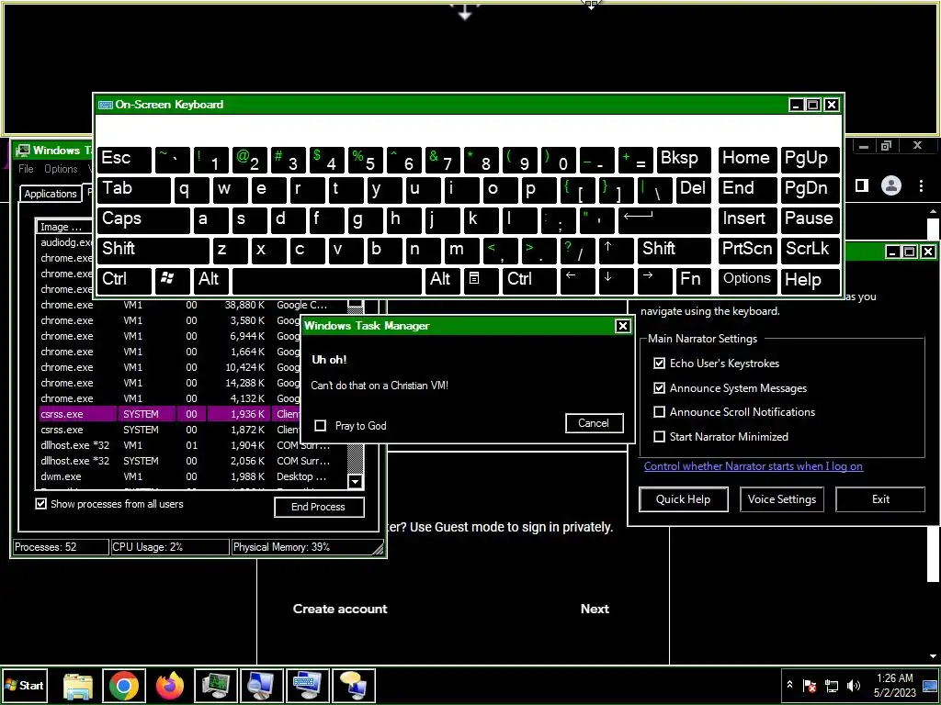This screenshot has width=941, height=705.
Task: Click the space bar on On-Screen Keyboard
Action: [x=326, y=280]
